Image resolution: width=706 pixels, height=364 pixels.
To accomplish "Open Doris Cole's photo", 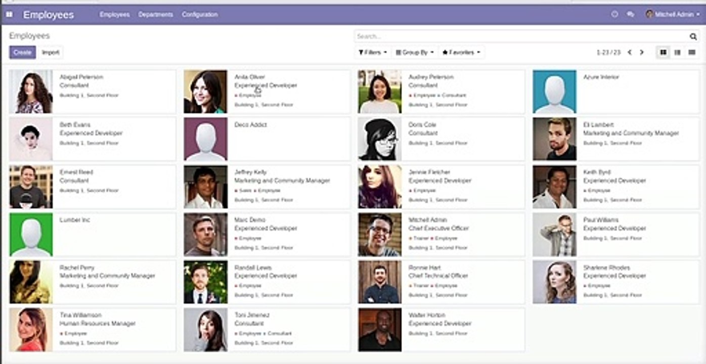I will click(x=380, y=139).
